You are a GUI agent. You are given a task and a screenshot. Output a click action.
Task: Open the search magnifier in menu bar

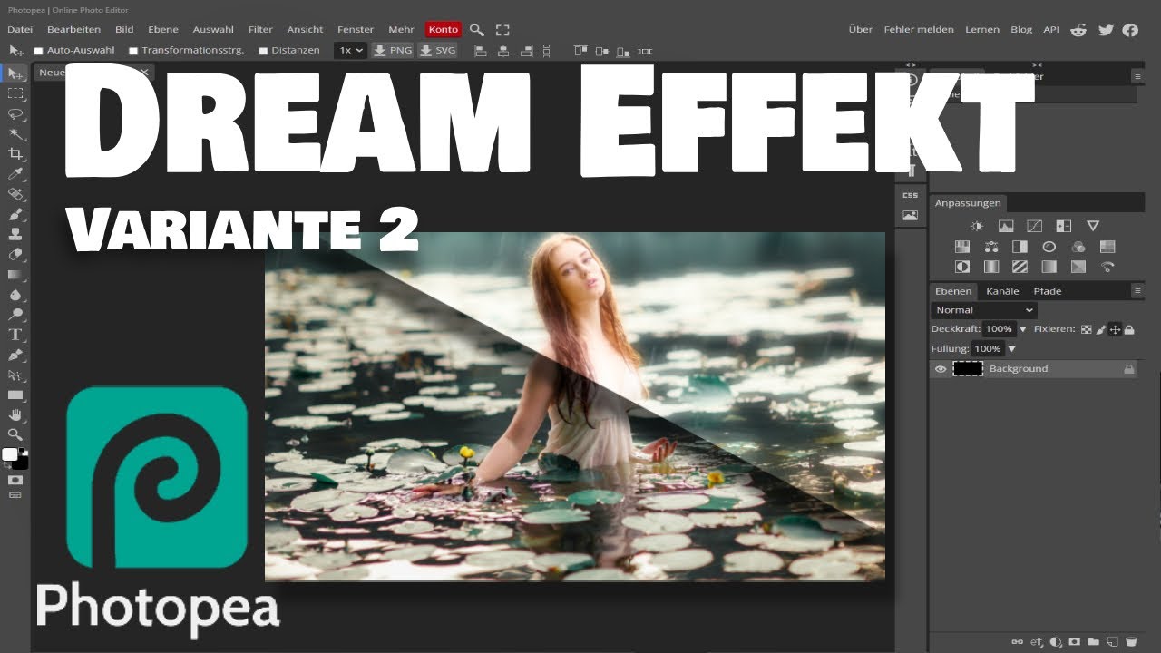(477, 30)
